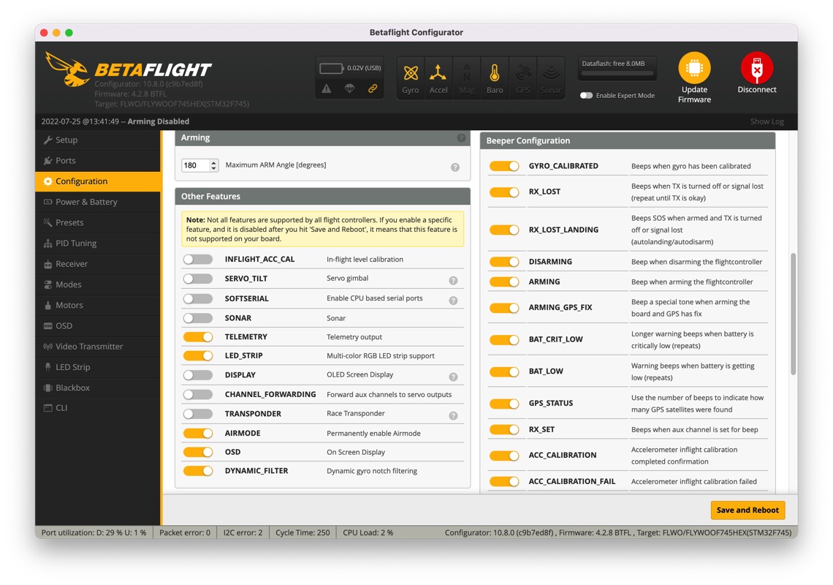
Task: Open the Video Transmitter tab
Action: tap(98, 346)
